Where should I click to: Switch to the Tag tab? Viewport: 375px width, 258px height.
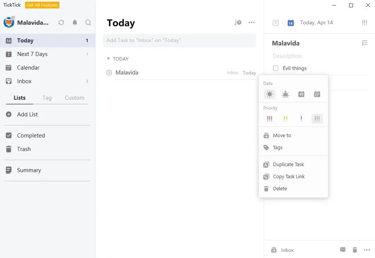click(x=47, y=97)
